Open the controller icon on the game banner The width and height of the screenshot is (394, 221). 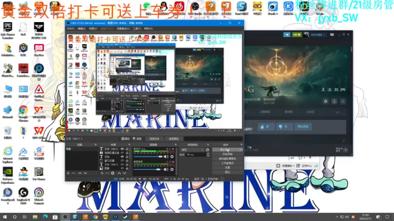pyautogui.click(x=343, y=89)
